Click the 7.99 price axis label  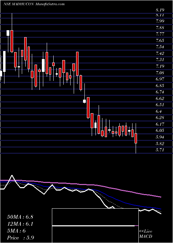(x=160, y=21)
